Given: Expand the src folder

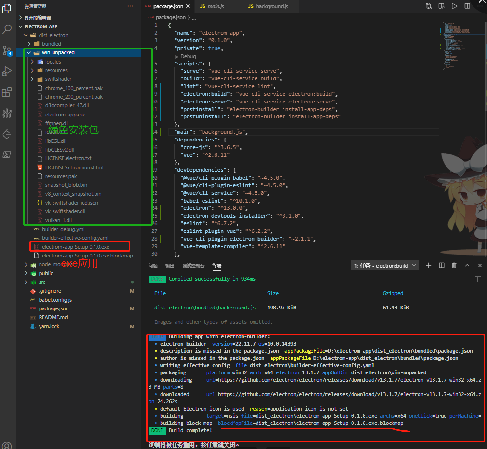Looking at the screenshot, I should (79, 282).
